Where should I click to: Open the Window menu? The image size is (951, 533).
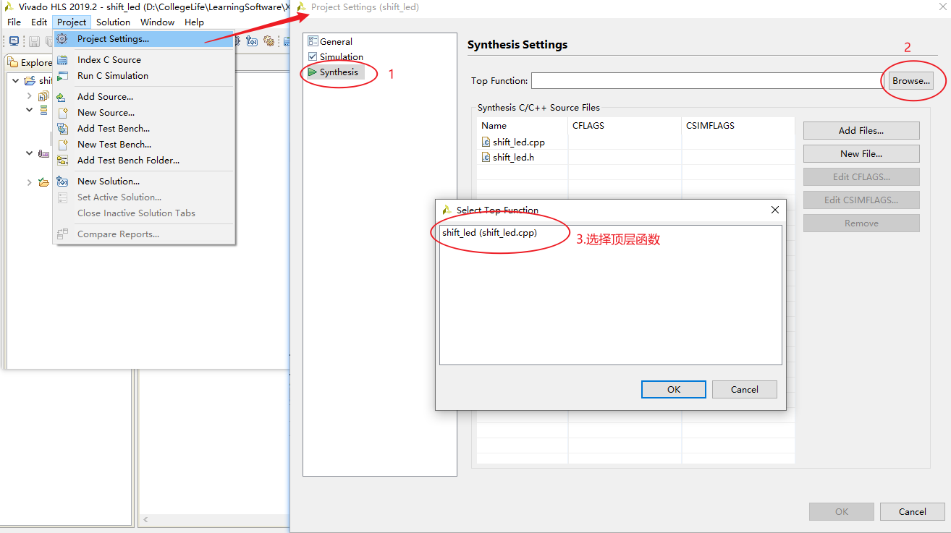[157, 22]
